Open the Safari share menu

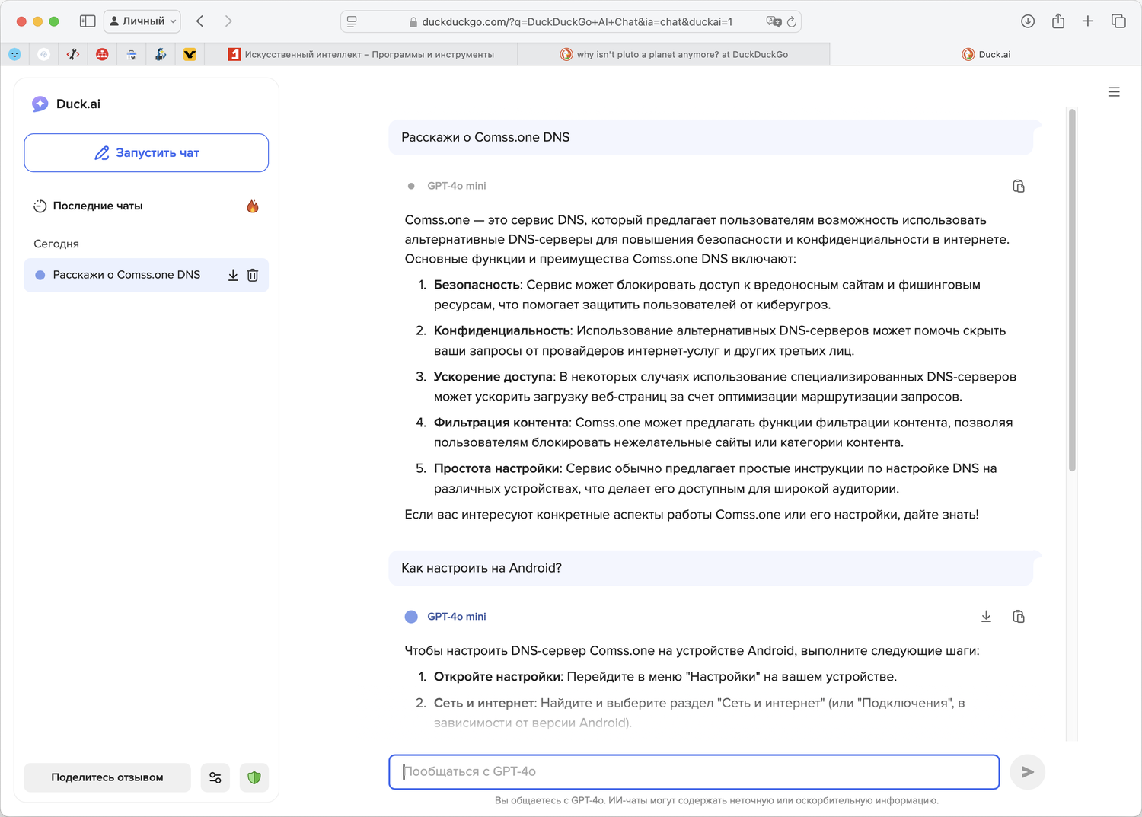(1058, 21)
